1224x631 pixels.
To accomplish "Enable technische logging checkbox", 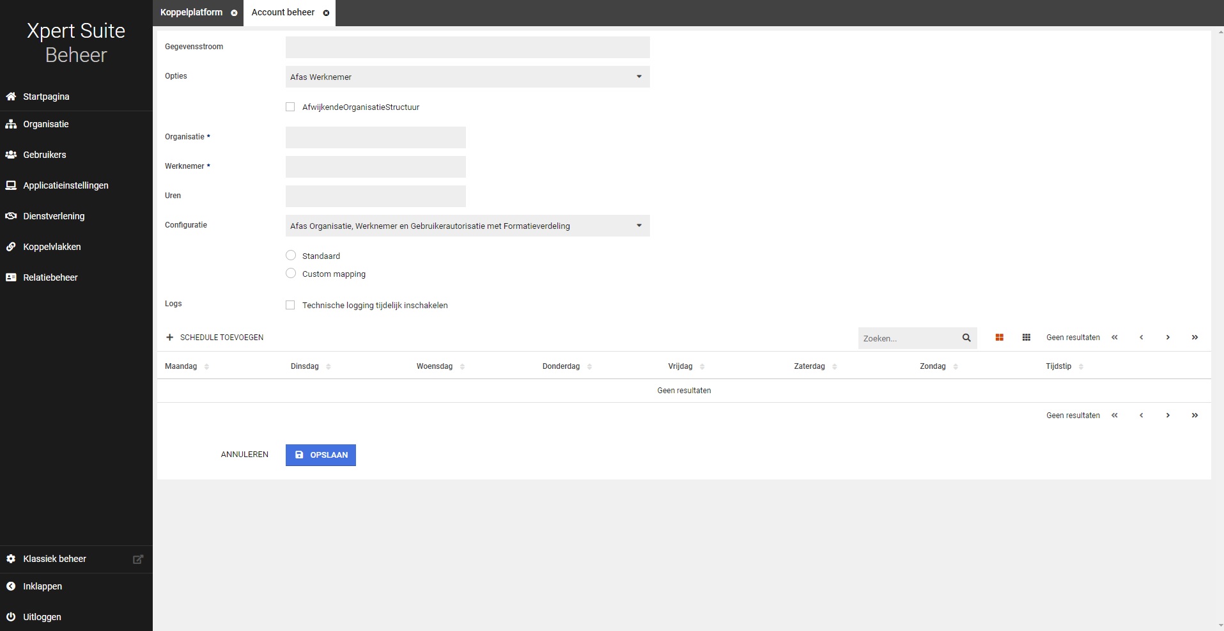I will pos(290,306).
